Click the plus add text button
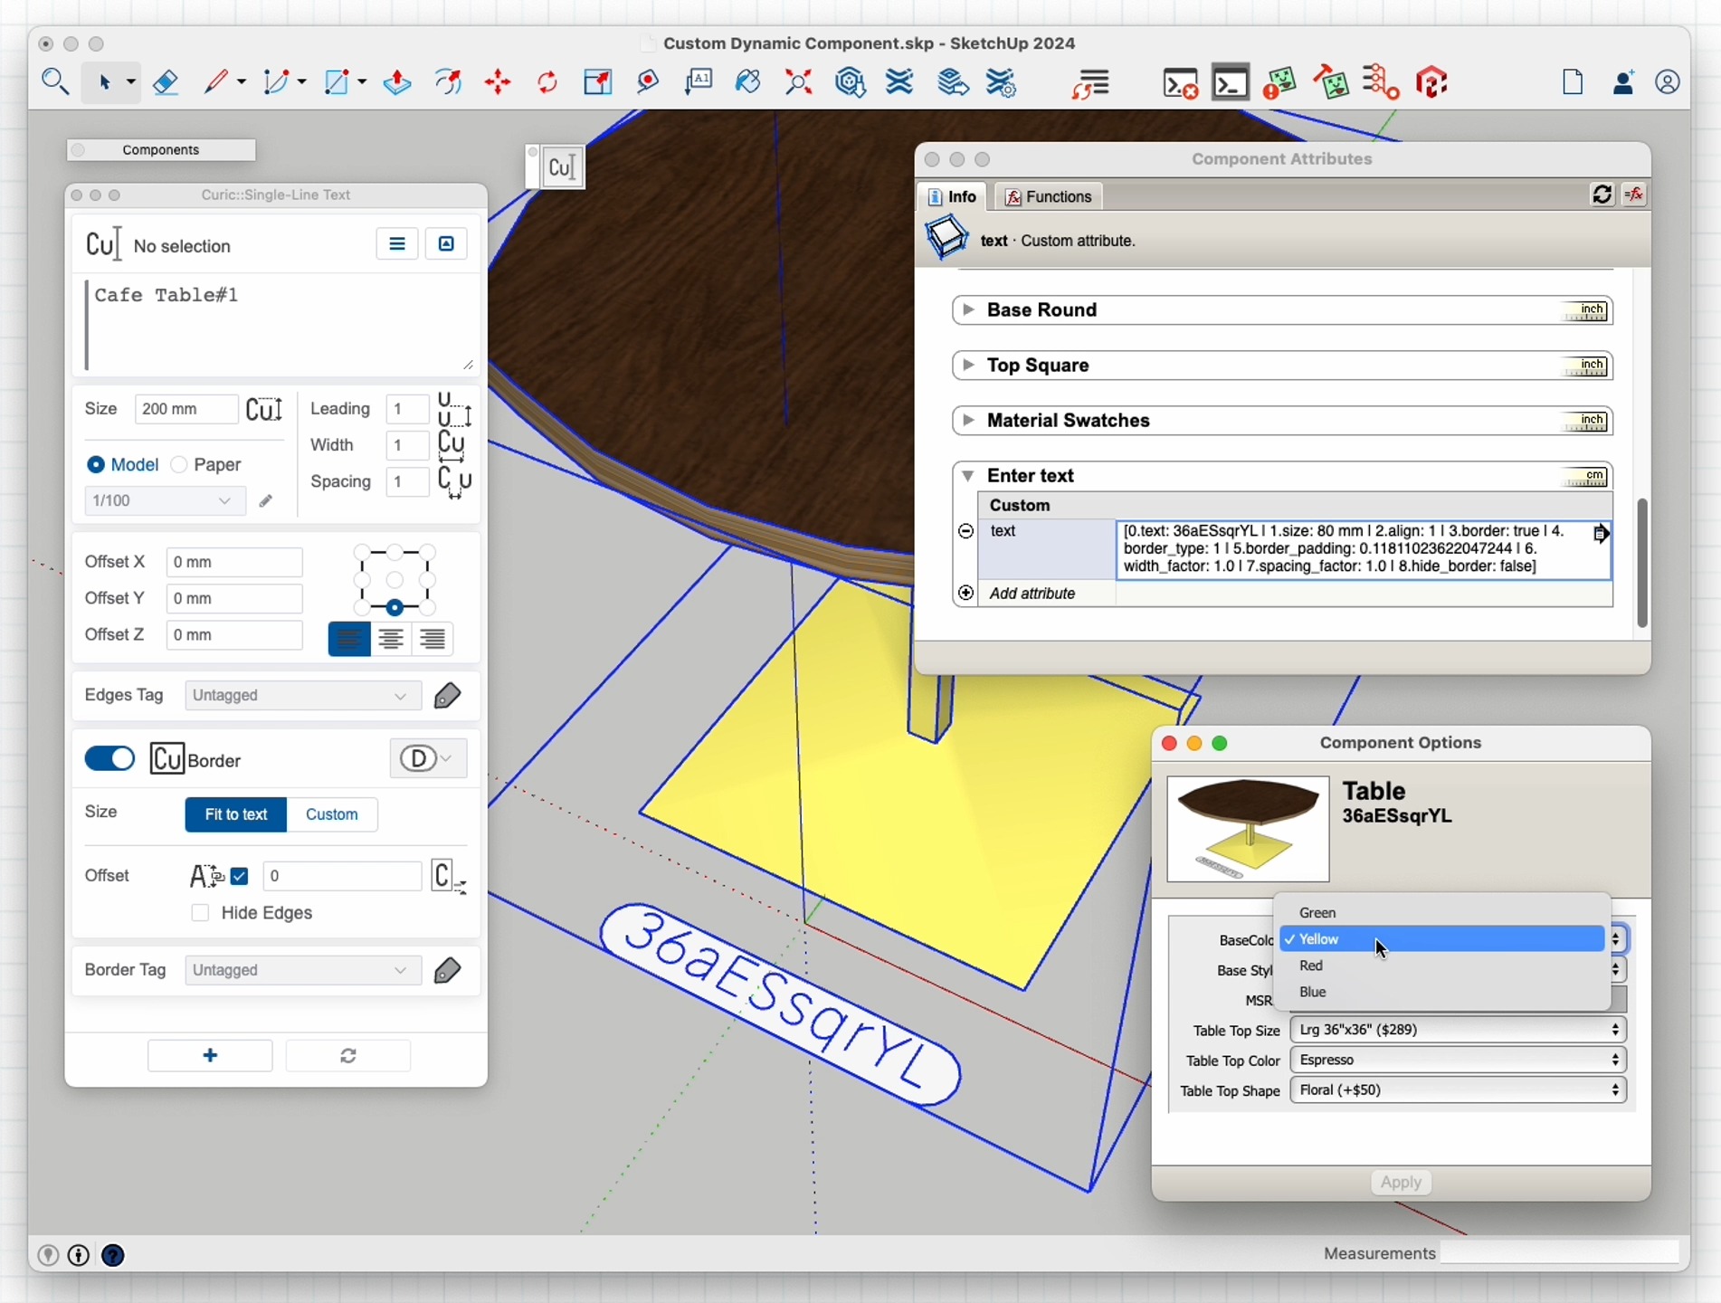 click(x=210, y=1057)
